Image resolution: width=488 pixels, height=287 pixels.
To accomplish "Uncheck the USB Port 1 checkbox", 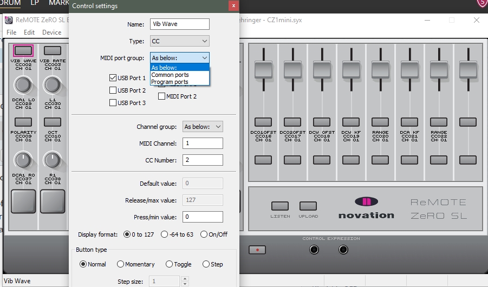I will point(113,78).
